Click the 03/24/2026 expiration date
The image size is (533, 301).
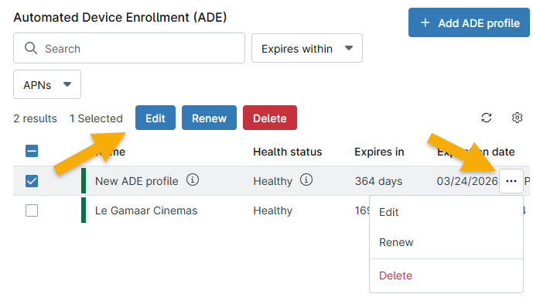(467, 181)
